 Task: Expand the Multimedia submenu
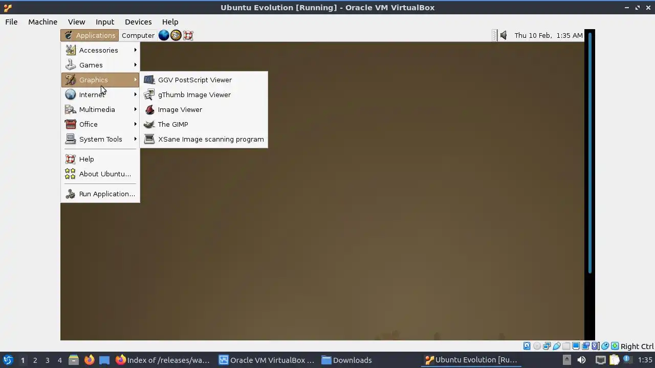click(x=100, y=109)
